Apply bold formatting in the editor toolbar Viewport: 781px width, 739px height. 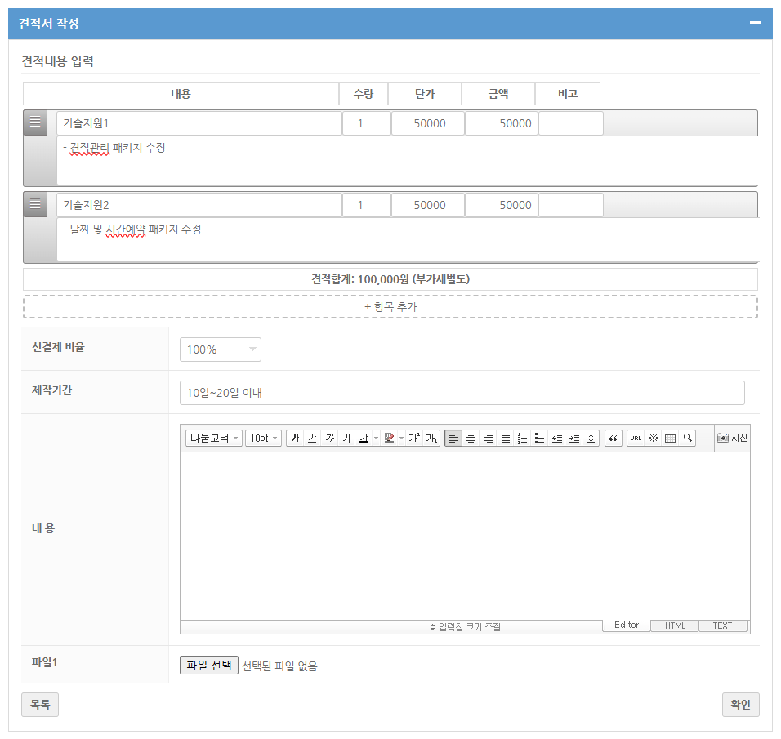click(x=295, y=438)
